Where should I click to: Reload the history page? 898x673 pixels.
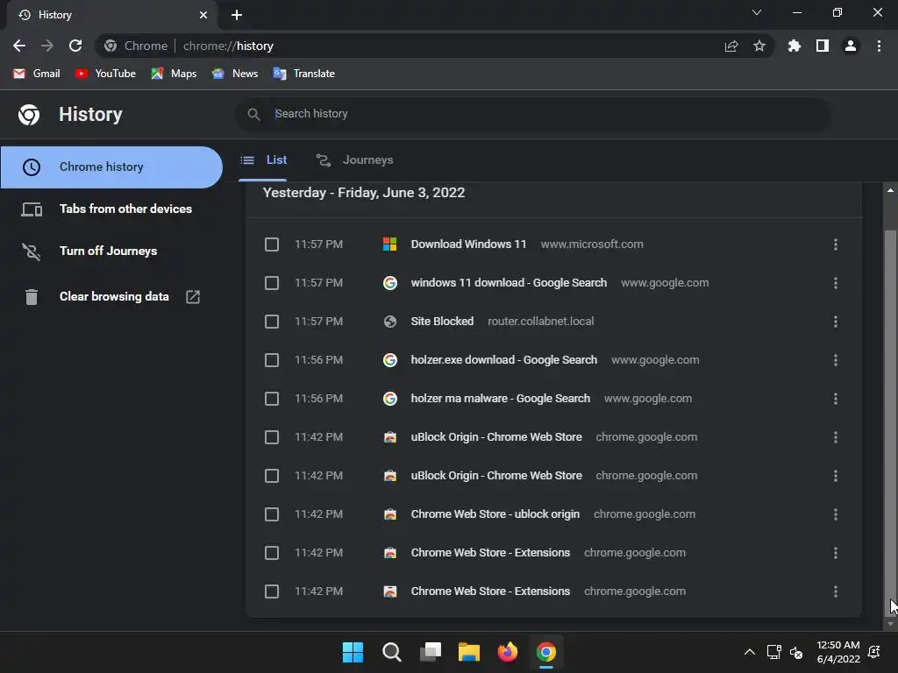coord(75,46)
